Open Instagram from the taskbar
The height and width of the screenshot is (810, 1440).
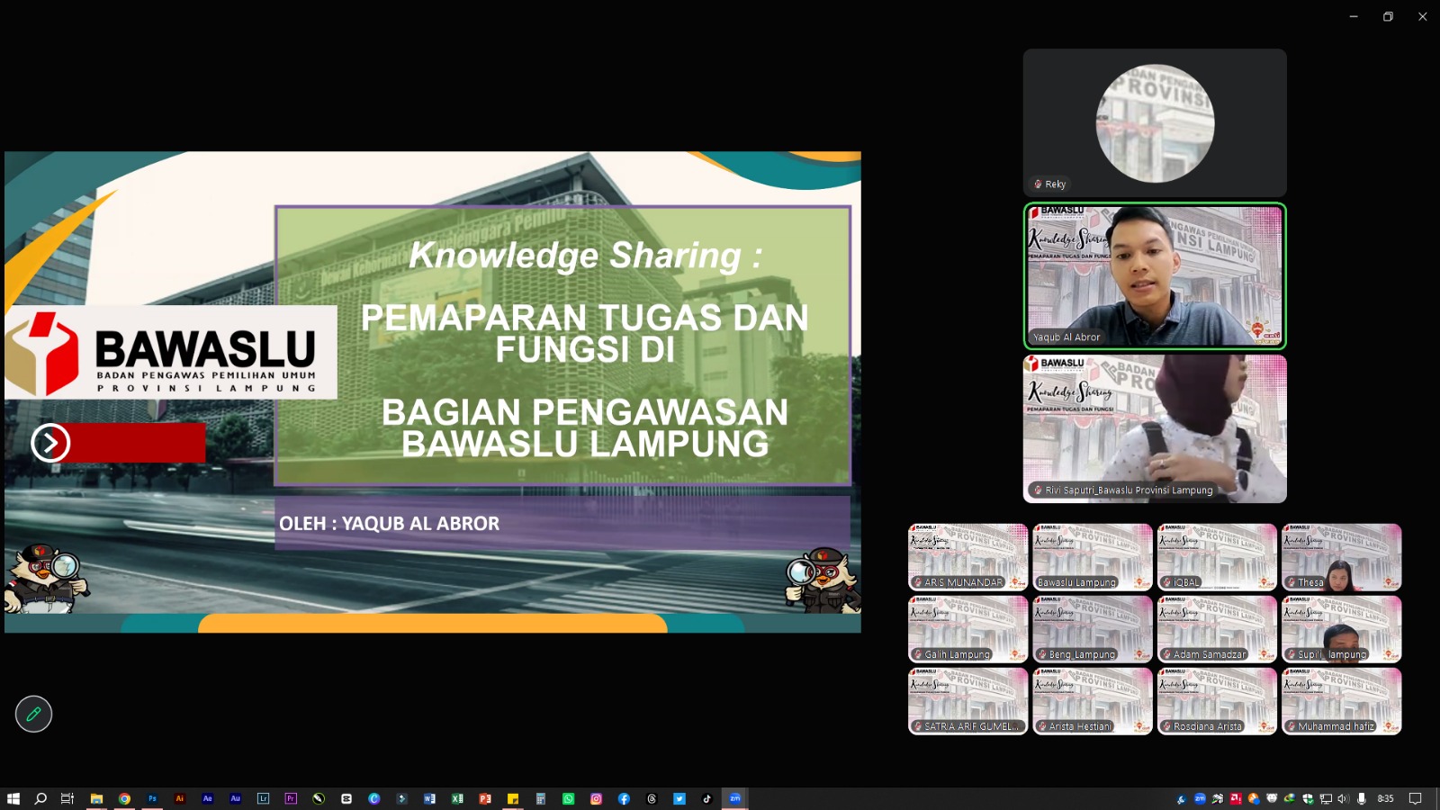[x=596, y=798]
